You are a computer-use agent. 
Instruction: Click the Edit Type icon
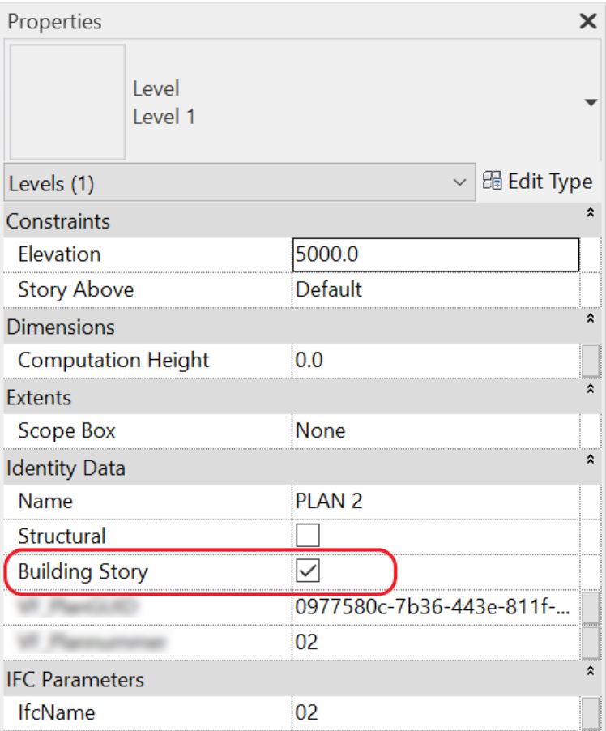click(x=492, y=181)
